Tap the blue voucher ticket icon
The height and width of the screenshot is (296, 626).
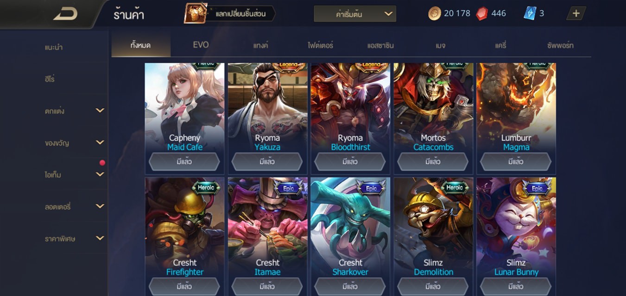(x=530, y=13)
